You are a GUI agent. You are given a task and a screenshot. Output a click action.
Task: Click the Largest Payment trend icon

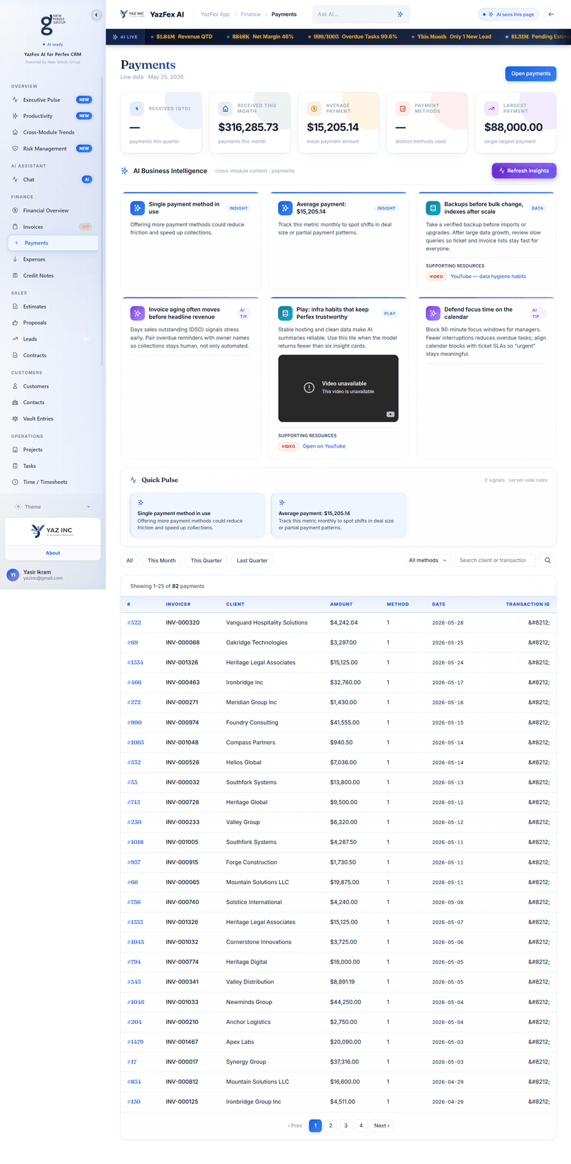click(x=491, y=109)
